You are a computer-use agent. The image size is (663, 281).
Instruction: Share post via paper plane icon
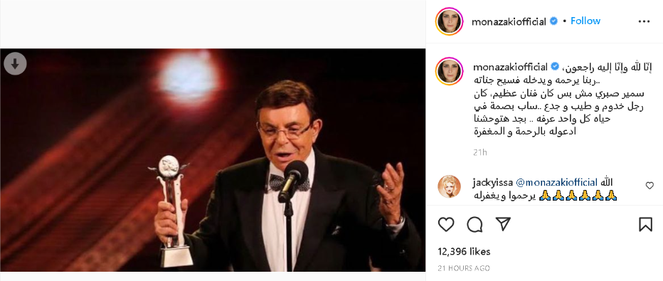(x=503, y=224)
